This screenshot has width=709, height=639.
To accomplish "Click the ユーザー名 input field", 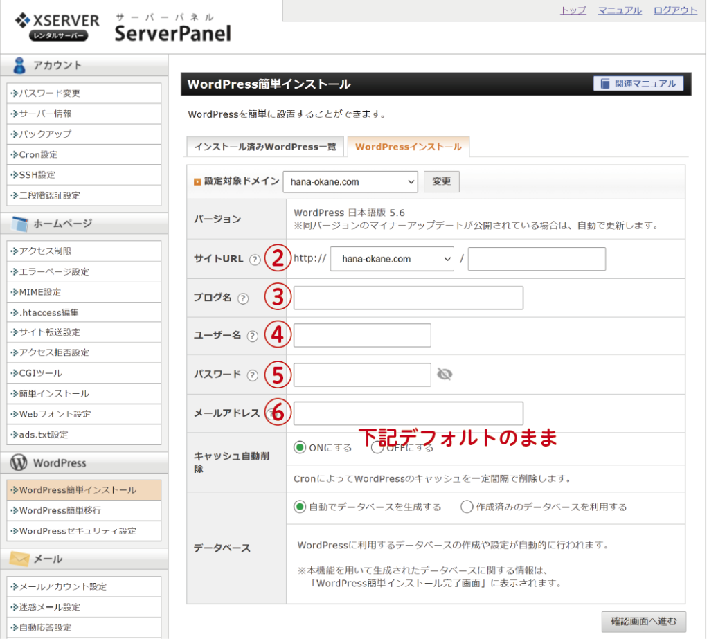I will [362, 335].
